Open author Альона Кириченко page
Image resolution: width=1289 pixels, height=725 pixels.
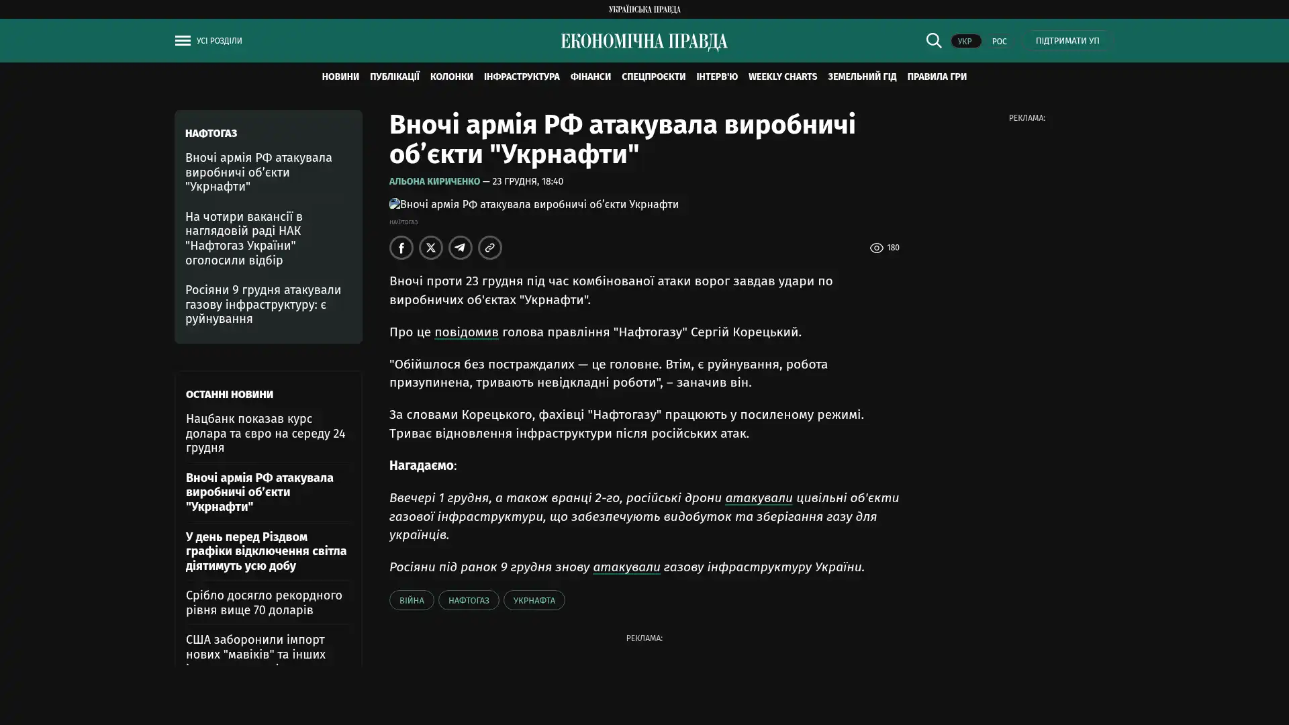(x=434, y=182)
